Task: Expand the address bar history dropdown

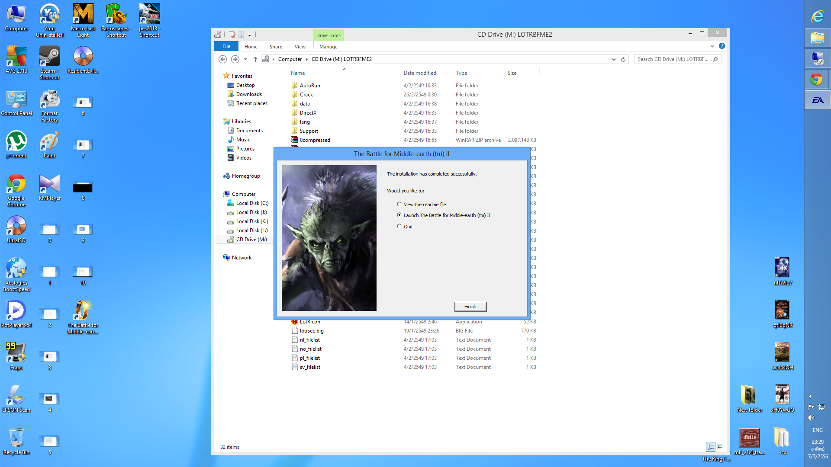Action: point(614,59)
